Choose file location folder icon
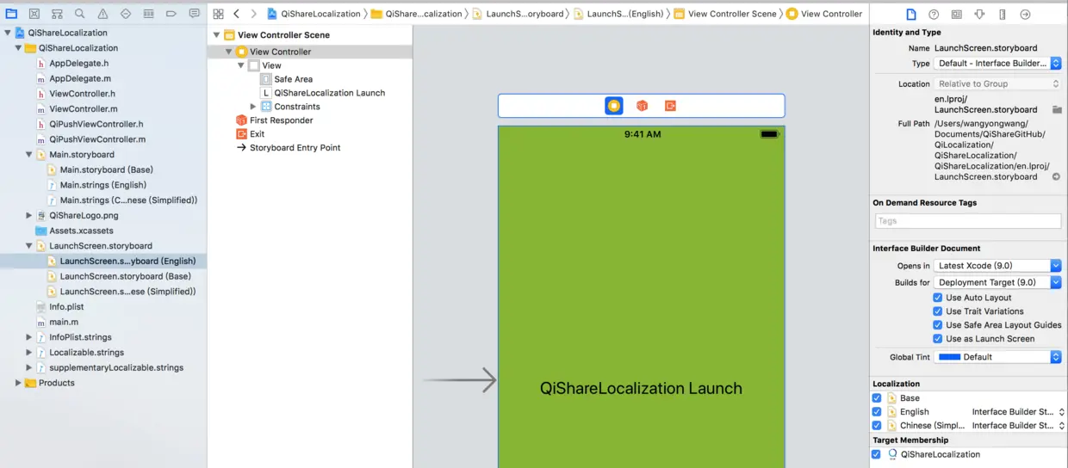Image resolution: width=1068 pixels, height=468 pixels. [x=1056, y=110]
